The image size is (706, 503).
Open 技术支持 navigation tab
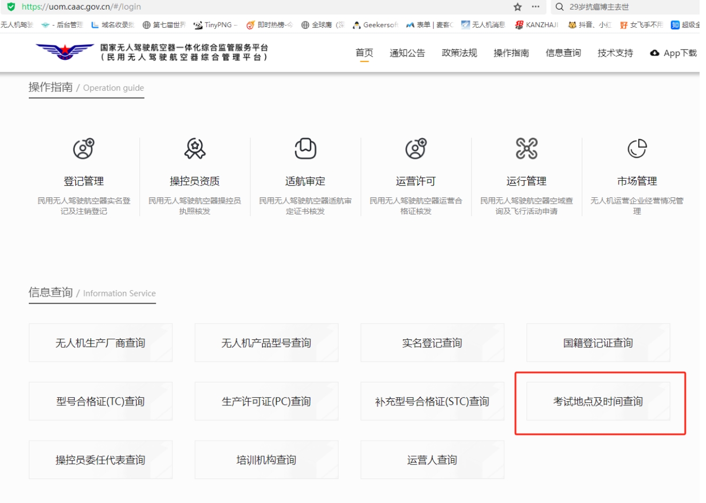pyautogui.click(x=615, y=53)
